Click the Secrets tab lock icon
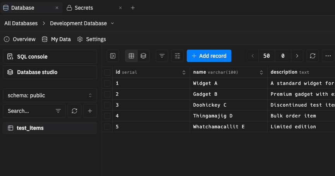 point(69,8)
